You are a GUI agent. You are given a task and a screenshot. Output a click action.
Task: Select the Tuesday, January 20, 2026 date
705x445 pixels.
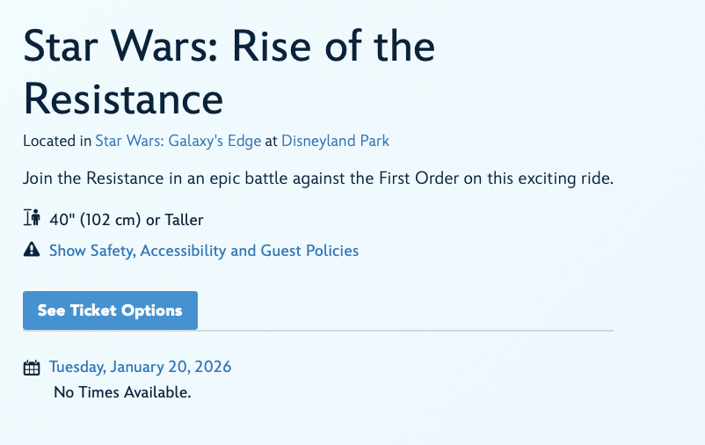(x=140, y=367)
